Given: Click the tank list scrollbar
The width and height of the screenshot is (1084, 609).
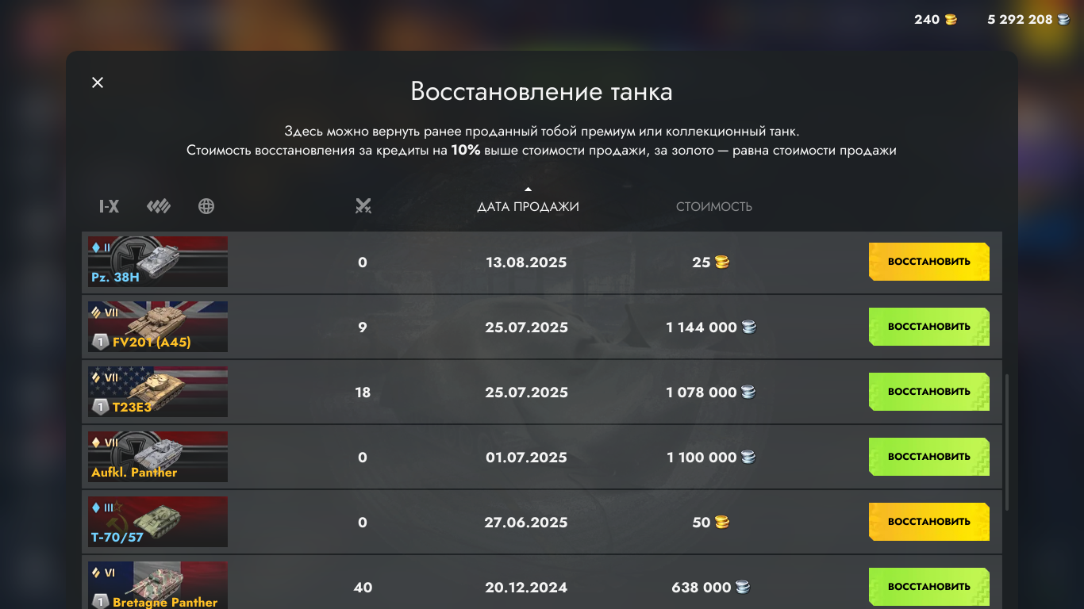Looking at the screenshot, I should coord(1007,442).
